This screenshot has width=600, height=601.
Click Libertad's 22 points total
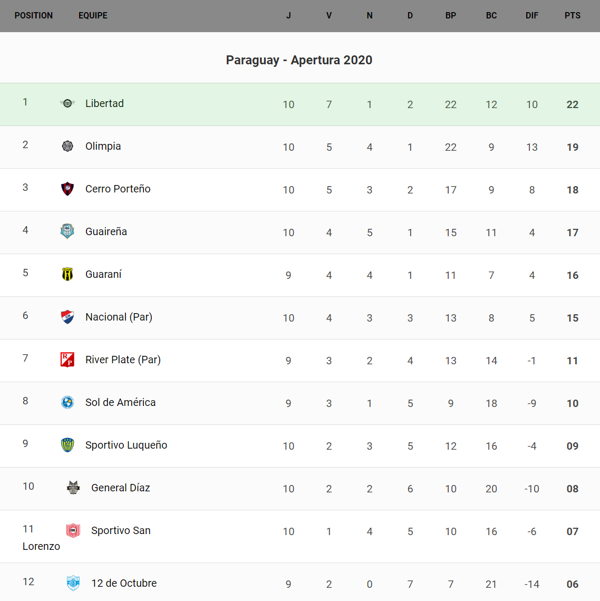[x=572, y=104]
